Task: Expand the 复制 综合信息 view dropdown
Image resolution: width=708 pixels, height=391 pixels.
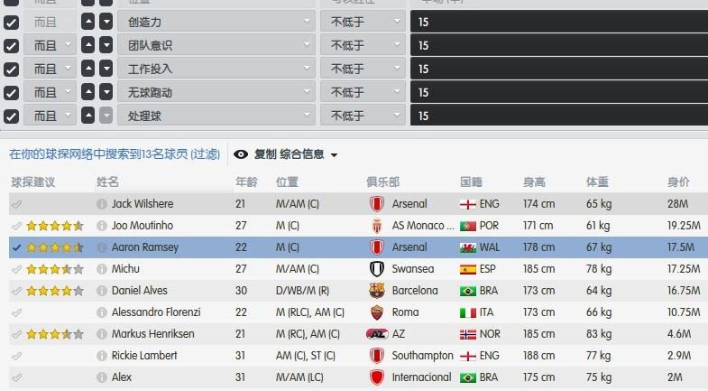Action: (334, 155)
